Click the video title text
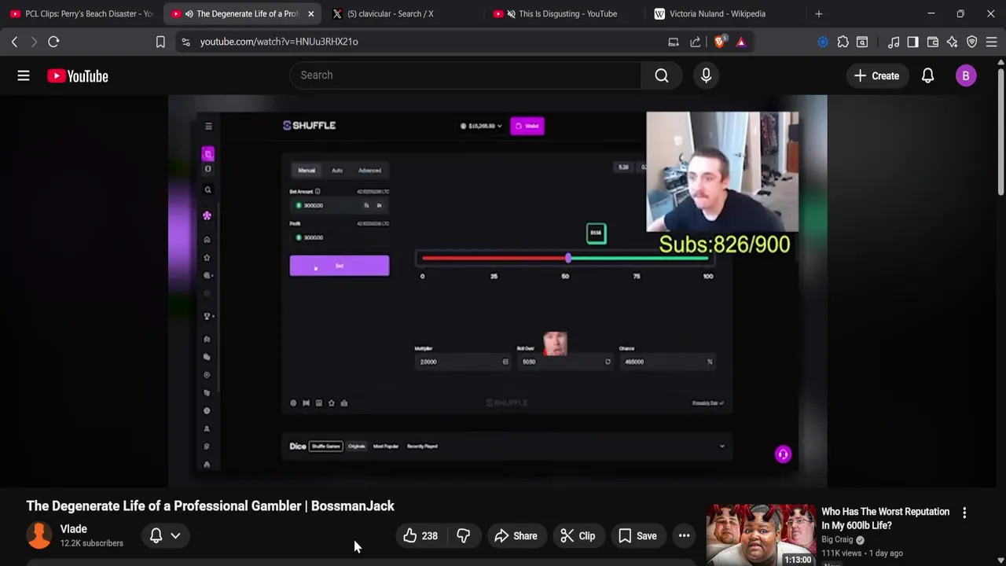Screen dimensions: 1006x566 pyautogui.click(x=211, y=505)
